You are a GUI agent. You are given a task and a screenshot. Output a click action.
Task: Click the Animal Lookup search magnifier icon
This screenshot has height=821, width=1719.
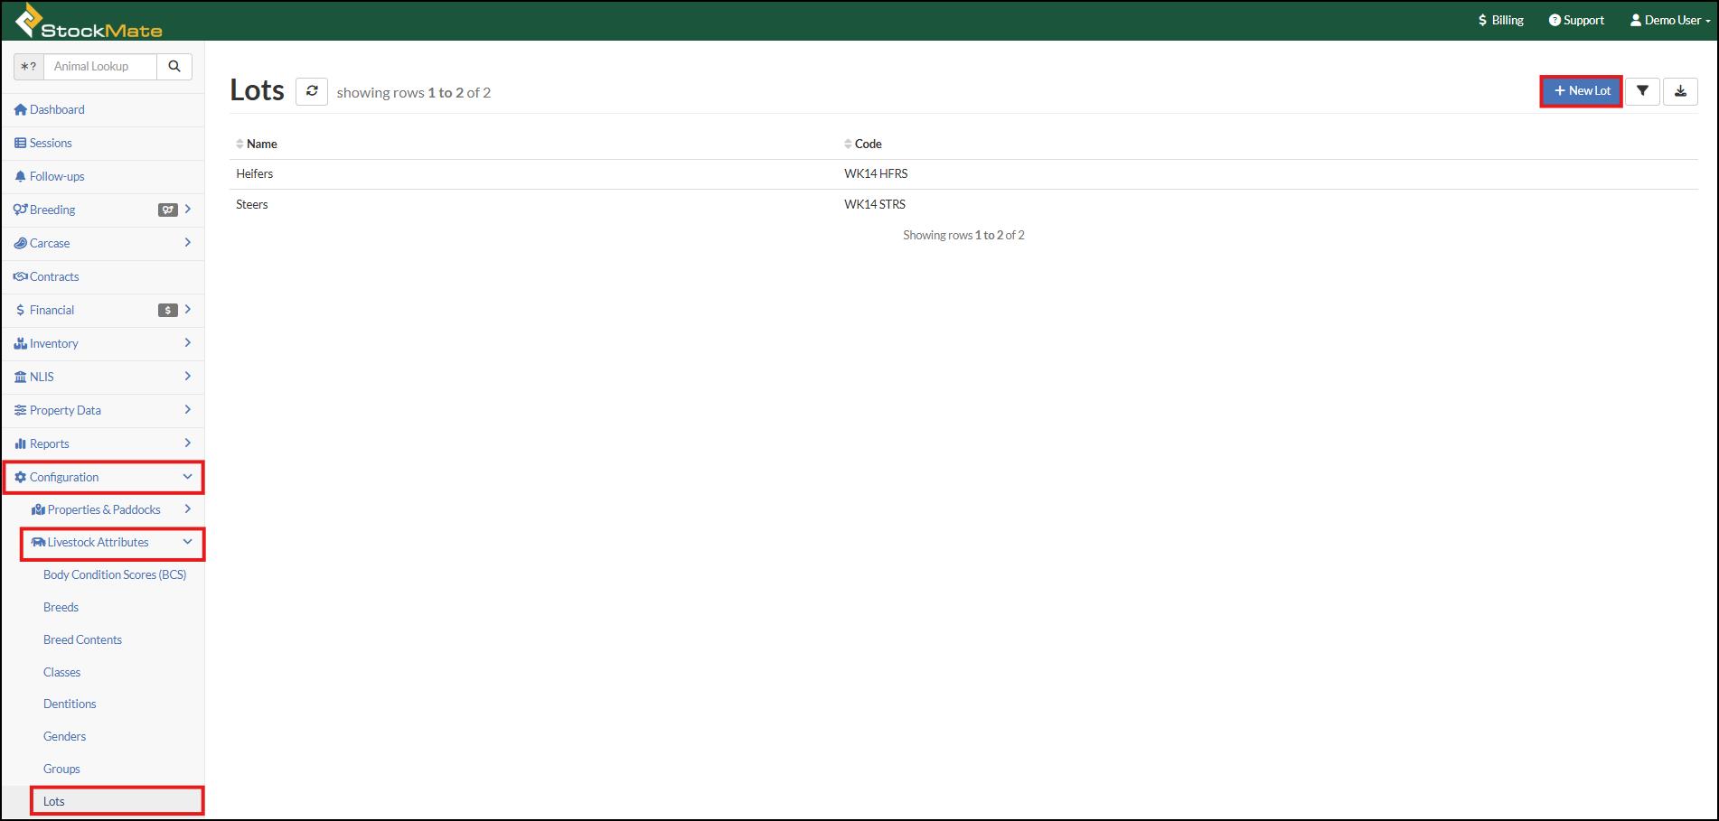point(174,66)
